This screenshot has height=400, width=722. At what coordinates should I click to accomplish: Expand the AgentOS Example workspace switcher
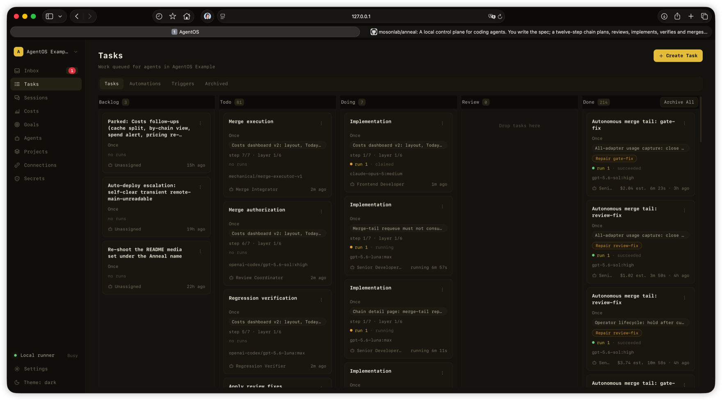(46, 52)
